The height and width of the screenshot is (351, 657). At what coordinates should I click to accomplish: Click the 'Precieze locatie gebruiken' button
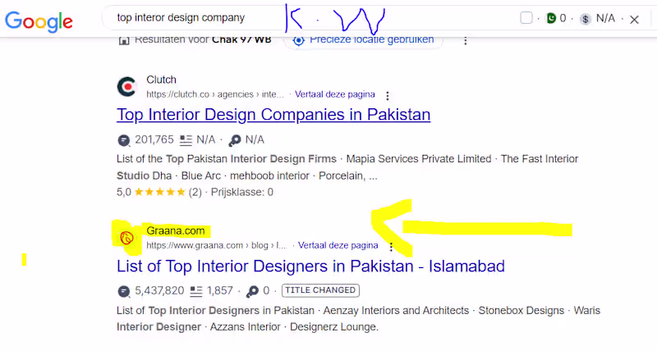(364, 39)
